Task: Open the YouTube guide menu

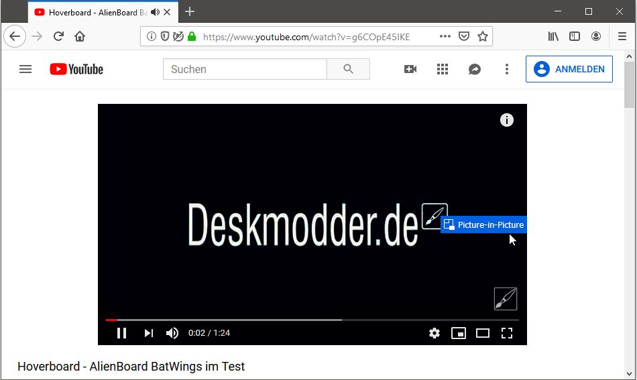Action: [25, 69]
